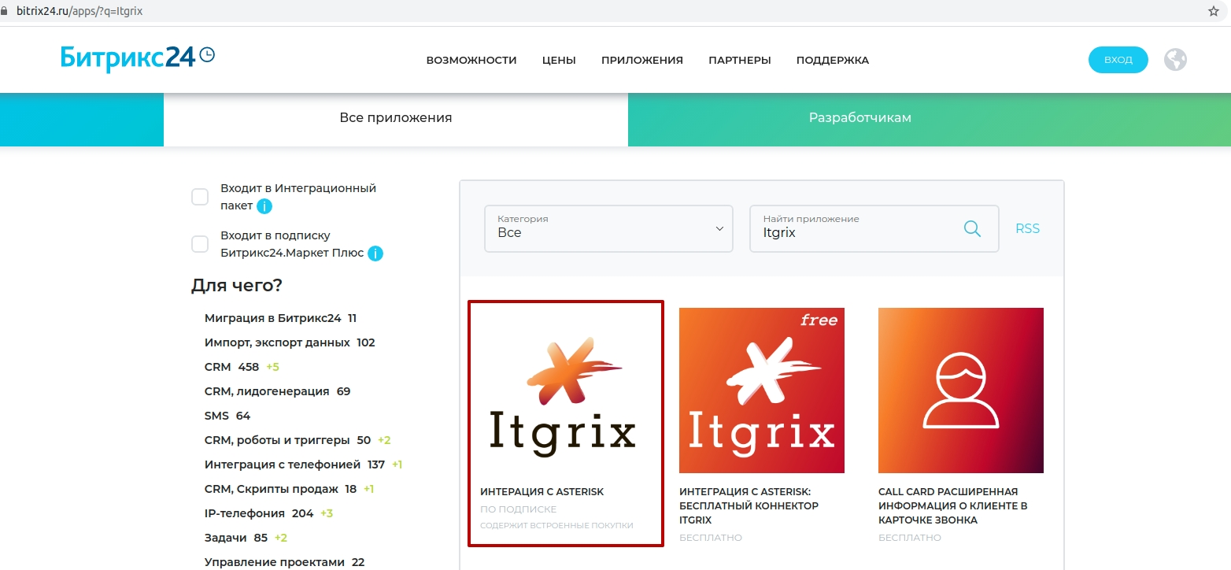1231x570 pixels.
Task: Open ПОДДЕРЖКА menu item
Action: [833, 60]
